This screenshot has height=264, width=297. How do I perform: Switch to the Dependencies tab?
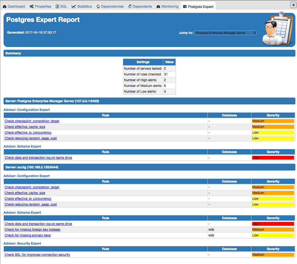click(x=110, y=7)
